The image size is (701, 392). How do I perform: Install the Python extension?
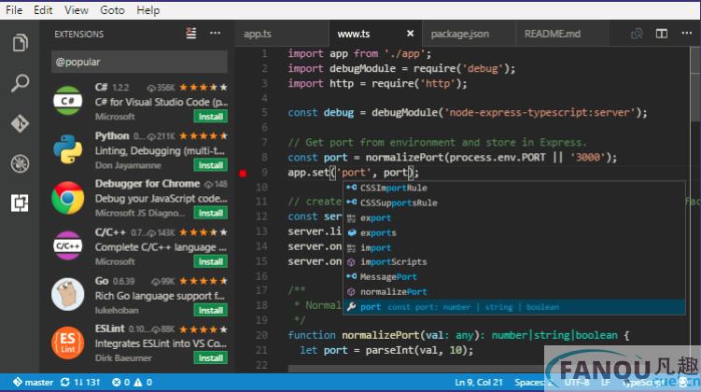[211, 165]
